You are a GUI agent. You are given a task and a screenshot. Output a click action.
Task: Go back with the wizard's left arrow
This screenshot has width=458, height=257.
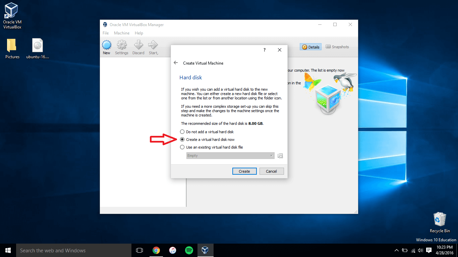[x=176, y=63]
